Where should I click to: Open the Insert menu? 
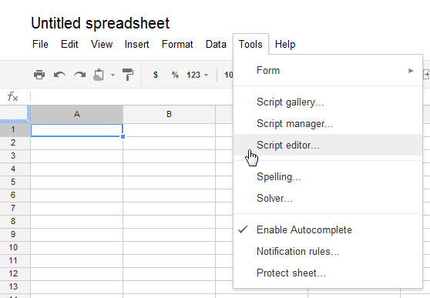click(136, 44)
